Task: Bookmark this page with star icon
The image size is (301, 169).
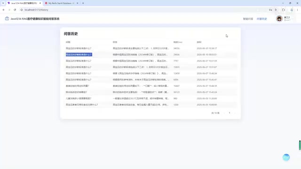Action: (x=276, y=10)
